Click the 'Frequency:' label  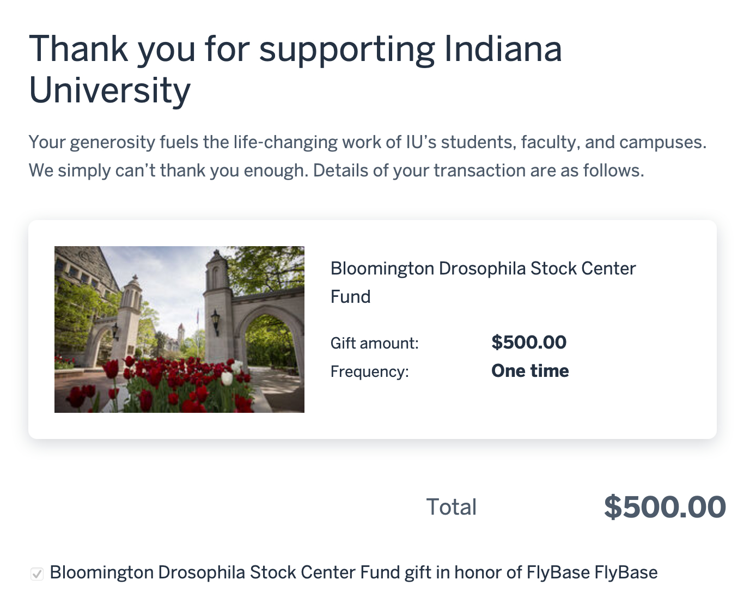pyautogui.click(x=369, y=371)
